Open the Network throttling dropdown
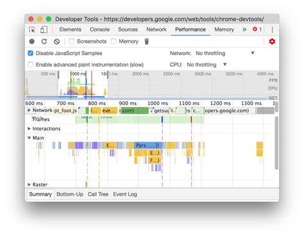Image resolution: width=304 pixels, height=237 pixels. point(225,53)
